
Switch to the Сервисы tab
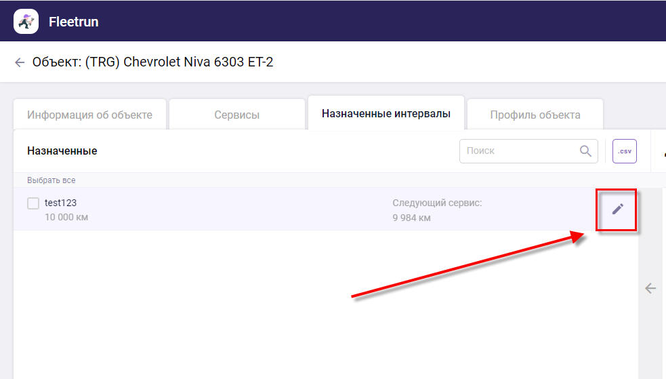click(236, 115)
